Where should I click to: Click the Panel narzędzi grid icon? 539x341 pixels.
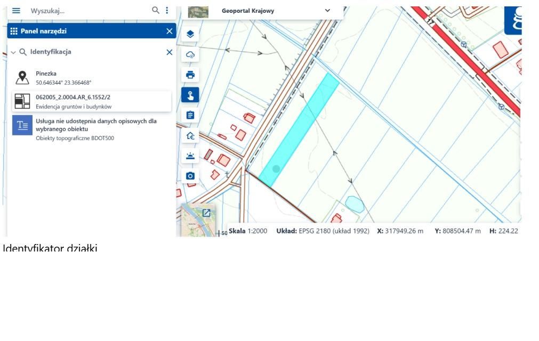point(14,31)
